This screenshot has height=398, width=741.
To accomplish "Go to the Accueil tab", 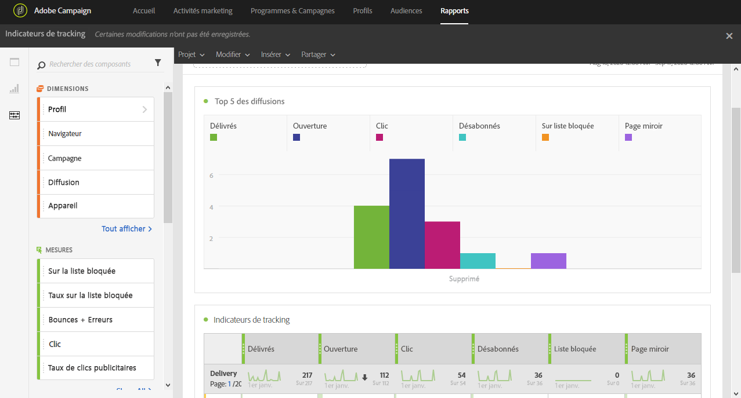I will pos(144,11).
